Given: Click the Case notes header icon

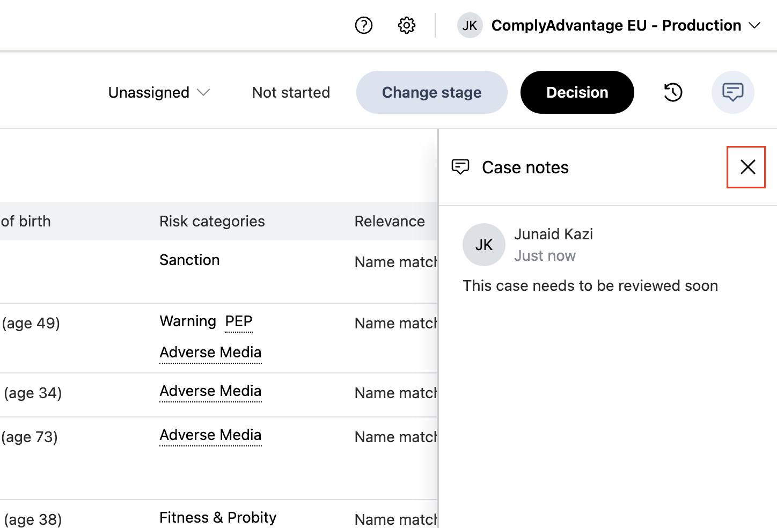Looking at the screenshot, I should tap(460, 167).
